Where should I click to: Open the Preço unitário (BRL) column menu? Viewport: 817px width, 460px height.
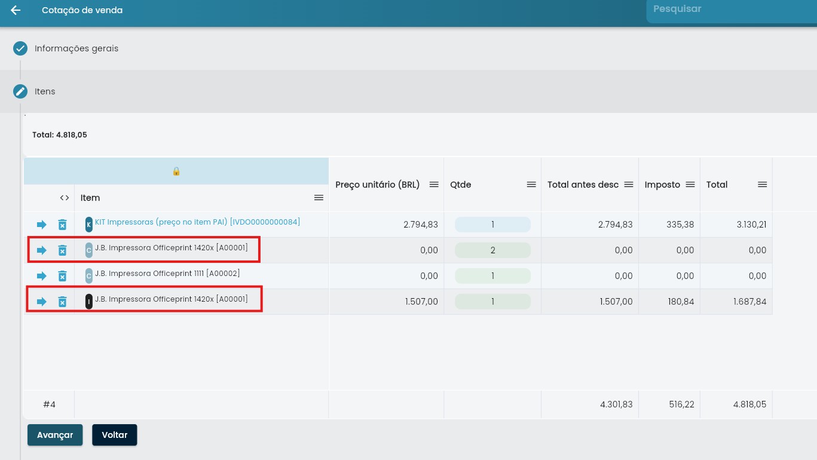434,185
